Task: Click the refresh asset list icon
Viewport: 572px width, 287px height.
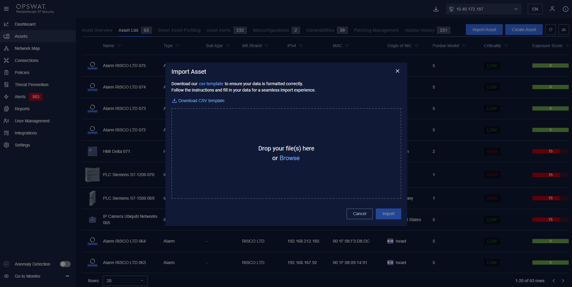Action: coord(551,30)
